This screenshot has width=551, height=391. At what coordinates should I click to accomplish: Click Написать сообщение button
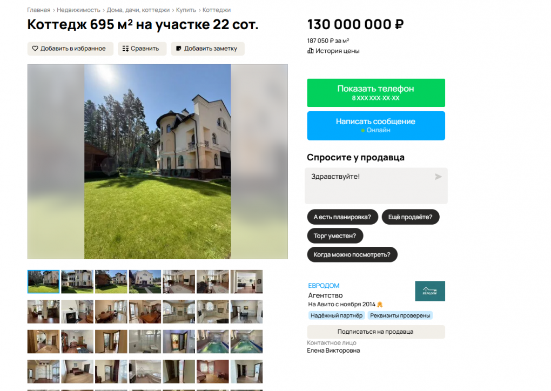click(x=376, y=126)
